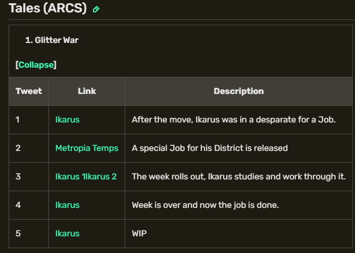Click the "The week rolls out" description cell
Viewport: 355px width, 253px height.
[x=238, y=176]
